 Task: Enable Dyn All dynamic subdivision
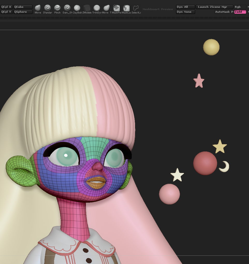click(186, 7)
